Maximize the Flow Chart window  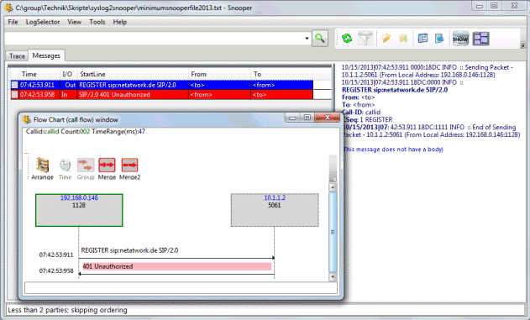[x=307, y=118]
